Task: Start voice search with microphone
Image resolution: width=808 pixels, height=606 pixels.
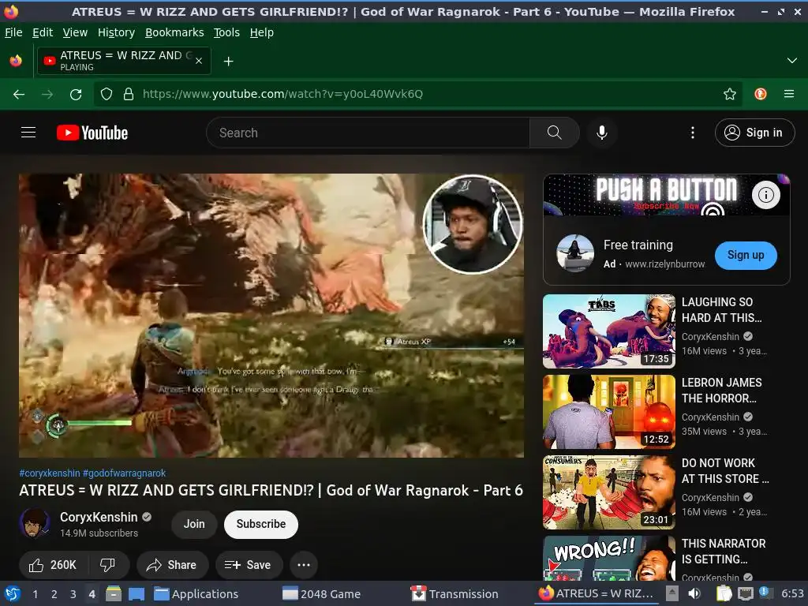Action: point(601,133)
